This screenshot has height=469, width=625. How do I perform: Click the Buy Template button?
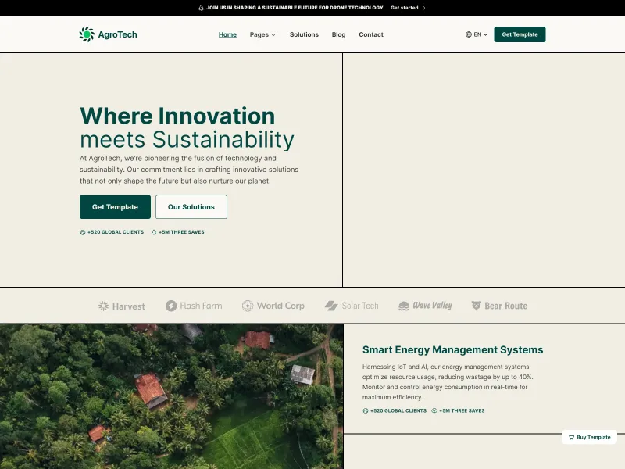click(x=589, y=437)
